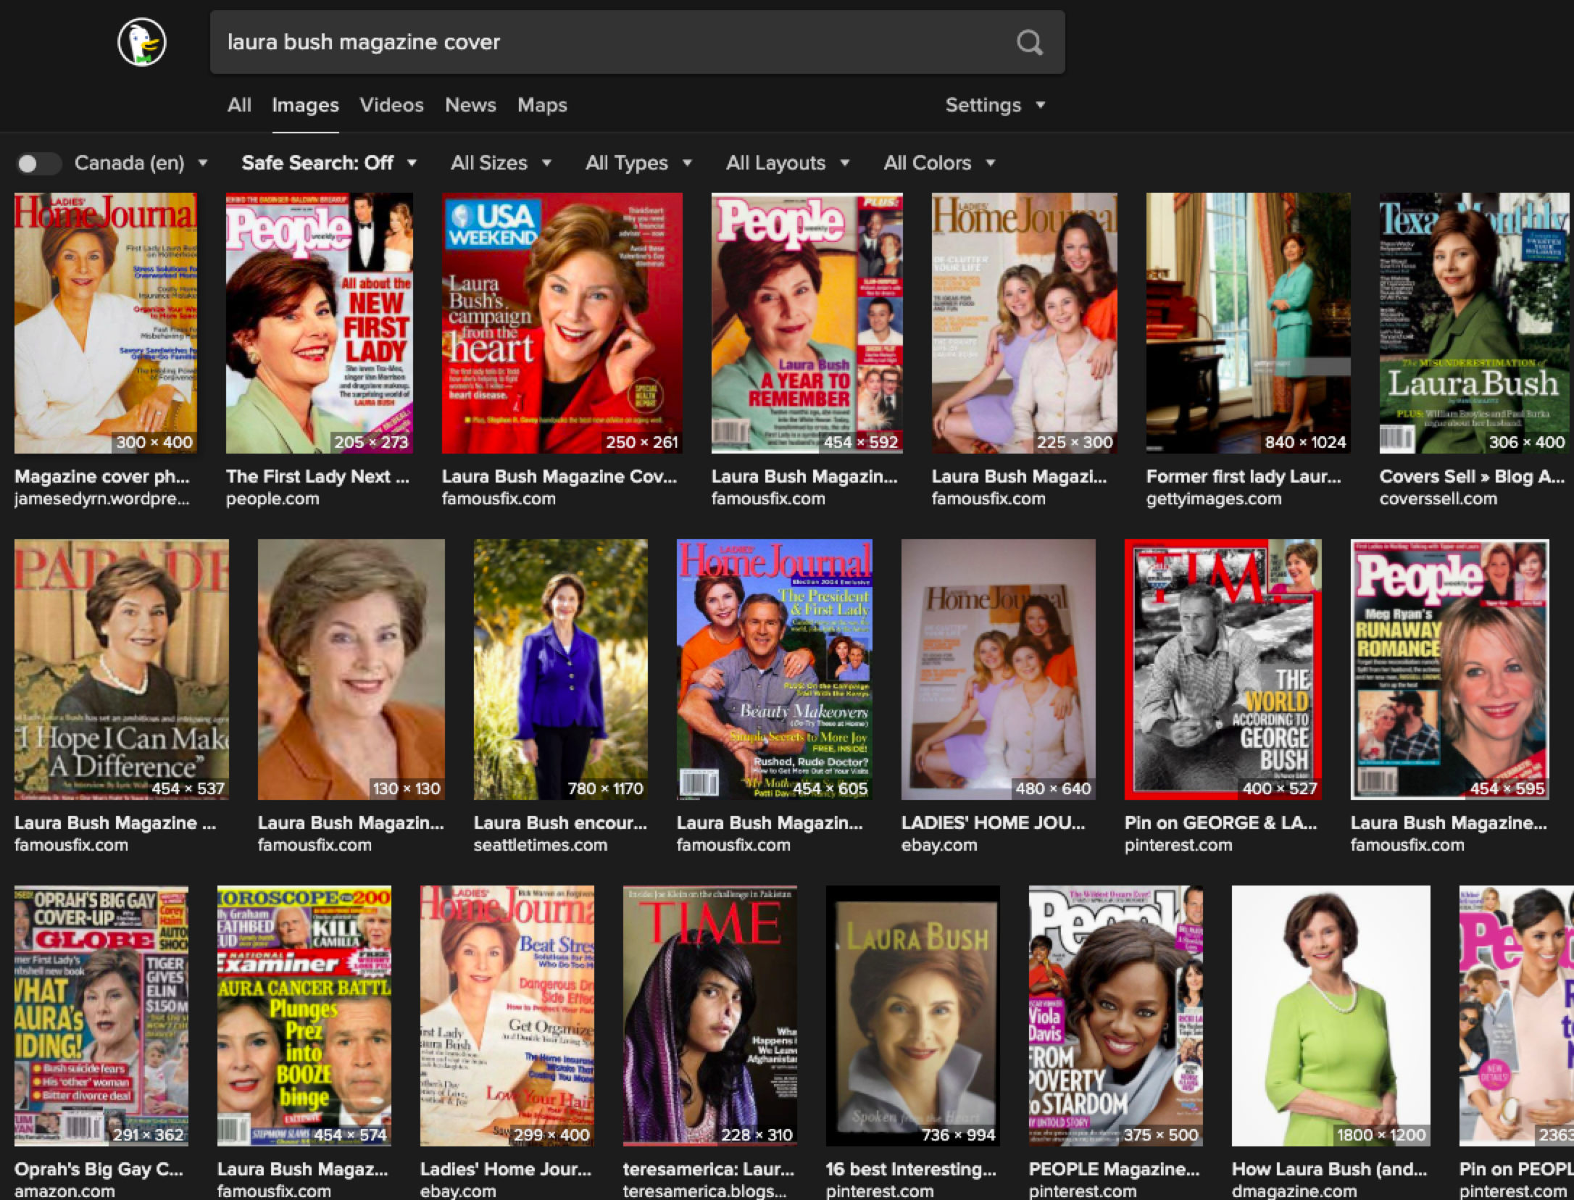Click 'Pin on GEORGE & LA...' title

click(1220, 823)
